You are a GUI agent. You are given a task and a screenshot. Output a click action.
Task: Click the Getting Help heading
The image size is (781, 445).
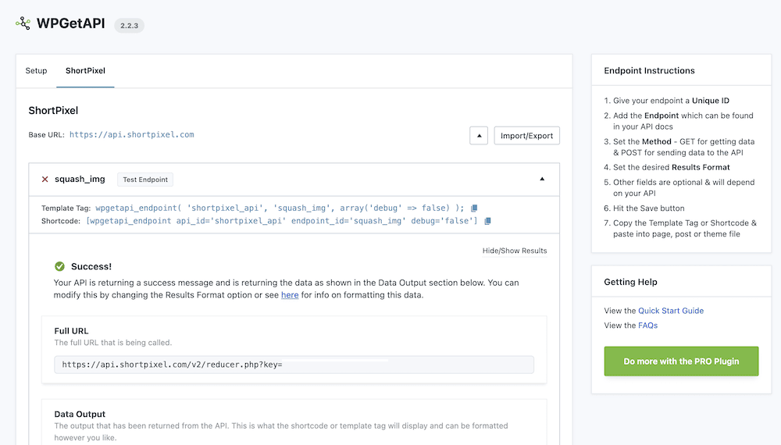pyautogui.click(x=630, y=282)
